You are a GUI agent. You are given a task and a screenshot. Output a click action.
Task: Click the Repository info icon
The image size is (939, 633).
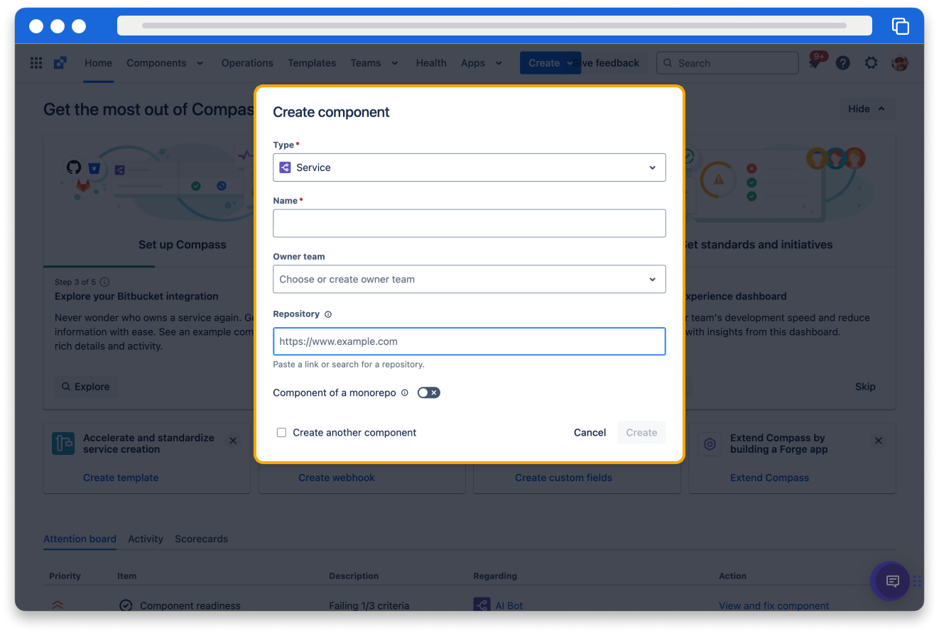pyautogui.click(x=328, y=314)
